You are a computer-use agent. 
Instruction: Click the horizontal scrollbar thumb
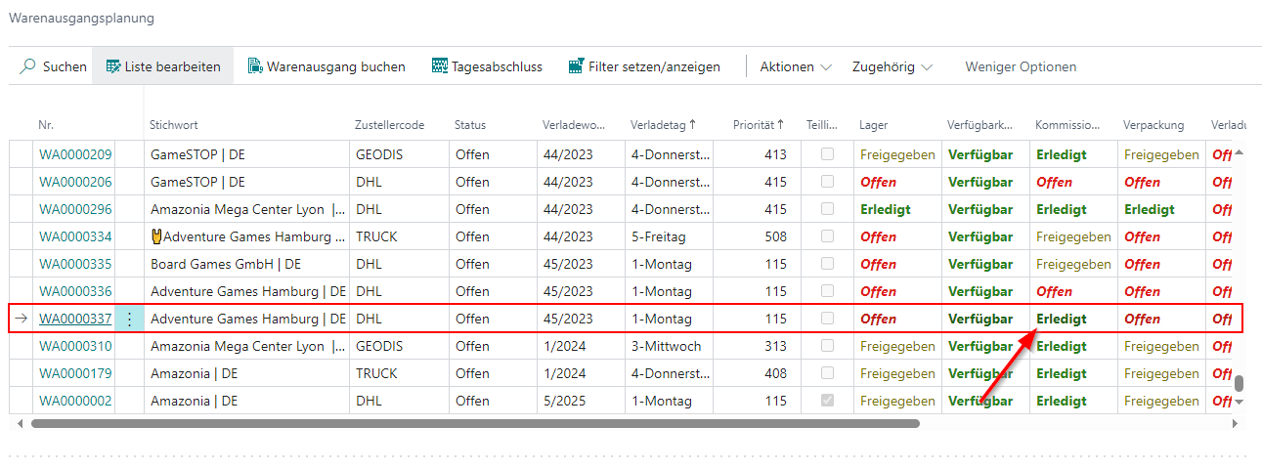(475, 424)
